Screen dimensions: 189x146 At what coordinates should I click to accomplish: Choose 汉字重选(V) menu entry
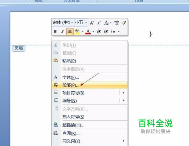[x=90, y=69]
